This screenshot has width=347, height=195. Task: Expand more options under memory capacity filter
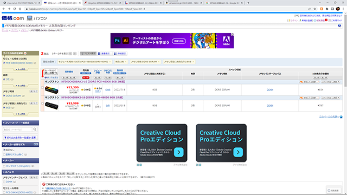[x=21, y=114]
